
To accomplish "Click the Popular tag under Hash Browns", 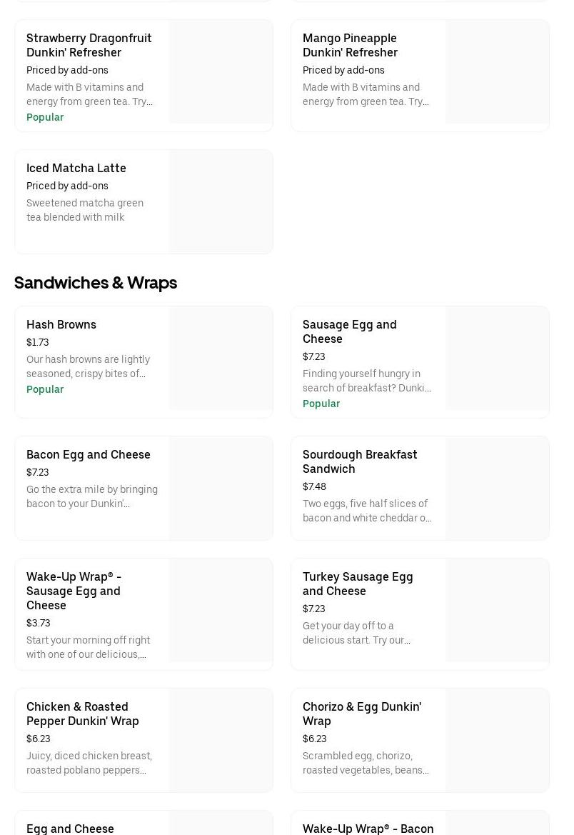I will coord(45,389).
